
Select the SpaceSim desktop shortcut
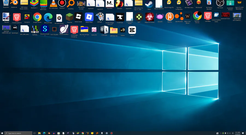119,4
